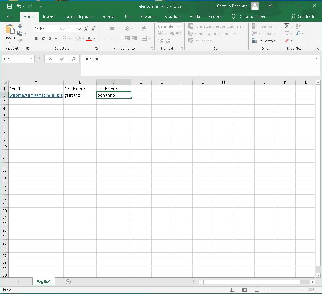This screenshot has width=322, height=294.
Task: Click the clear eraser icon
Action: 287,41
